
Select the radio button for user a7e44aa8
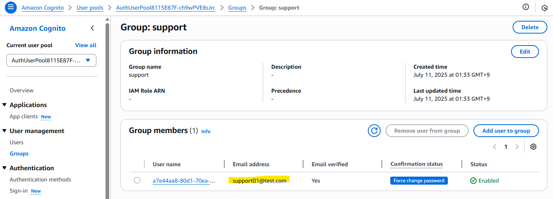click(x=137, y=180)
